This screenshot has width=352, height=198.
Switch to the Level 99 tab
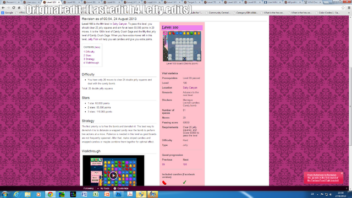pos(251,2)
